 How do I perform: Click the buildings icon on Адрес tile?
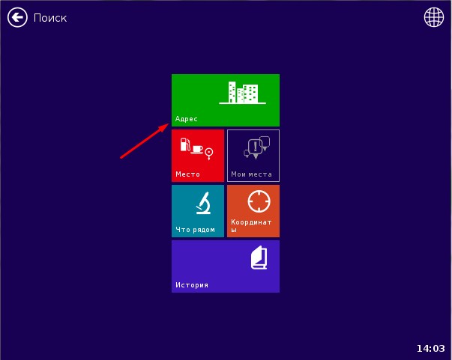(243, 93)
